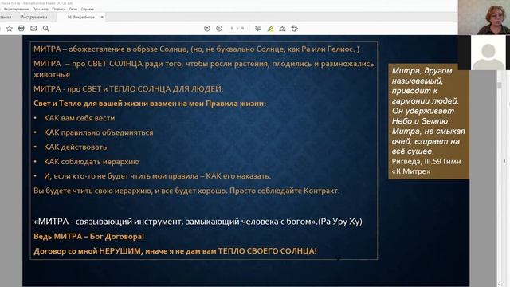This screenshot has height=287, width=510.
Task: Click the page number input field
Action: 232,29
